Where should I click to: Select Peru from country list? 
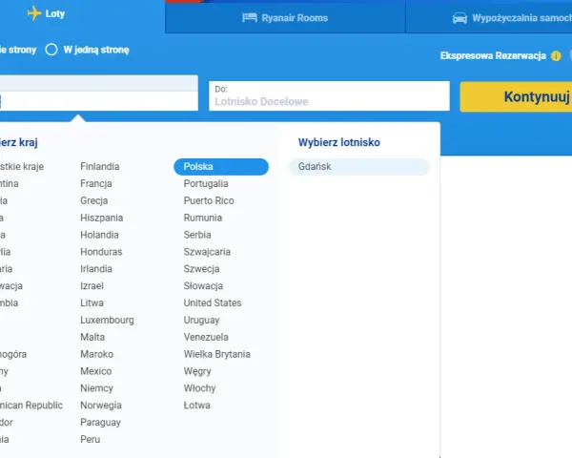[91, 439]
